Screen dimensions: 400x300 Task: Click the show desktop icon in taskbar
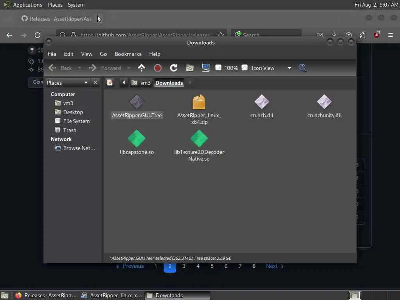click(x=5, y=295)
